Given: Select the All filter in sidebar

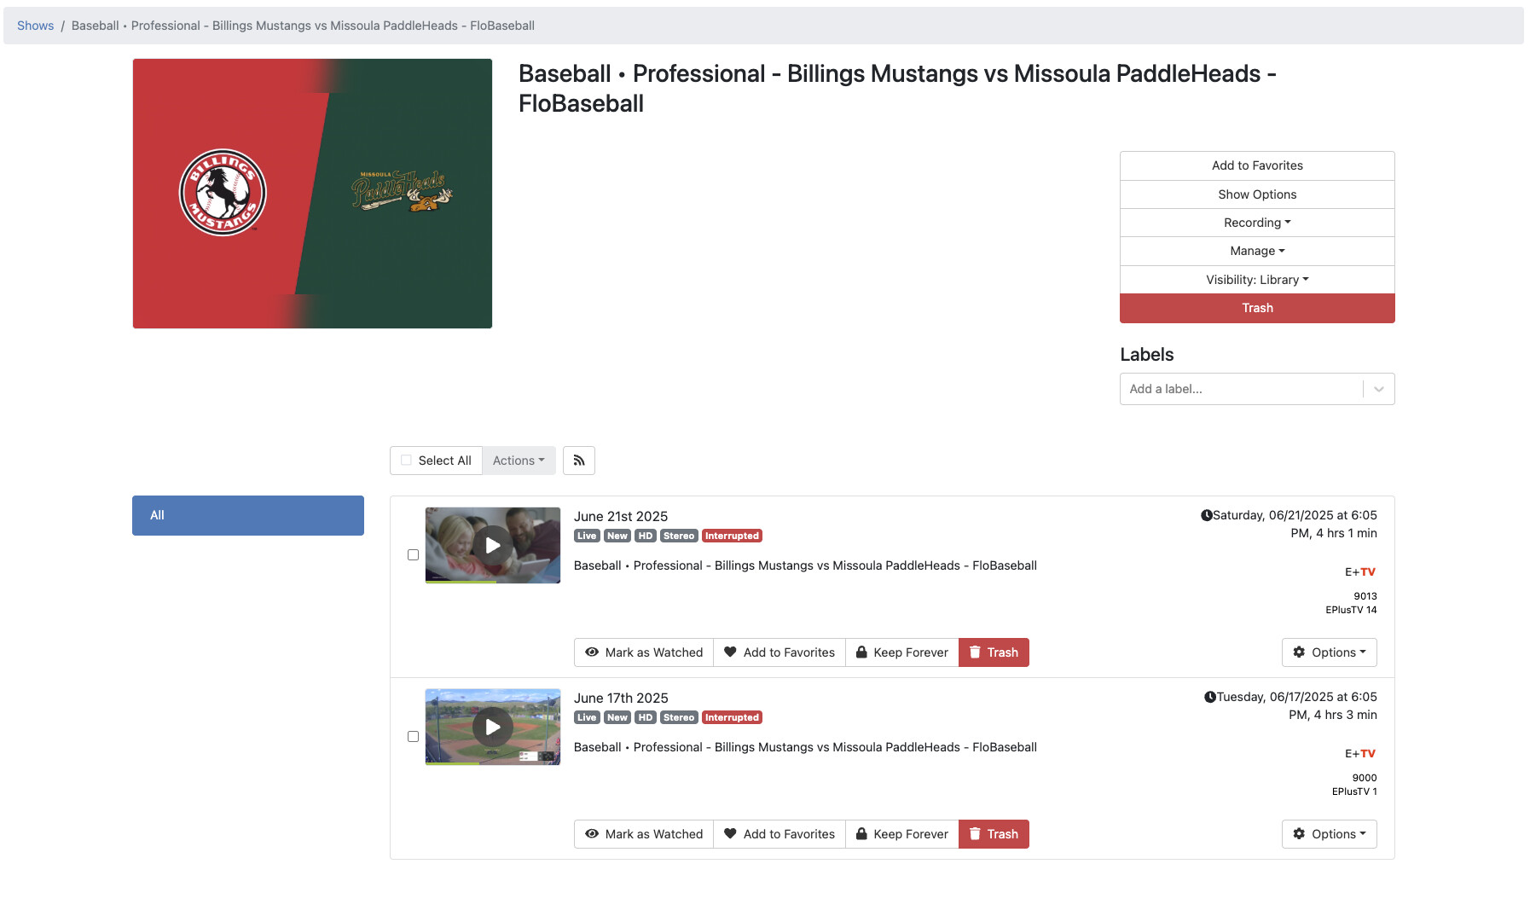Looking at the screenshot, I should click(248, 515).
